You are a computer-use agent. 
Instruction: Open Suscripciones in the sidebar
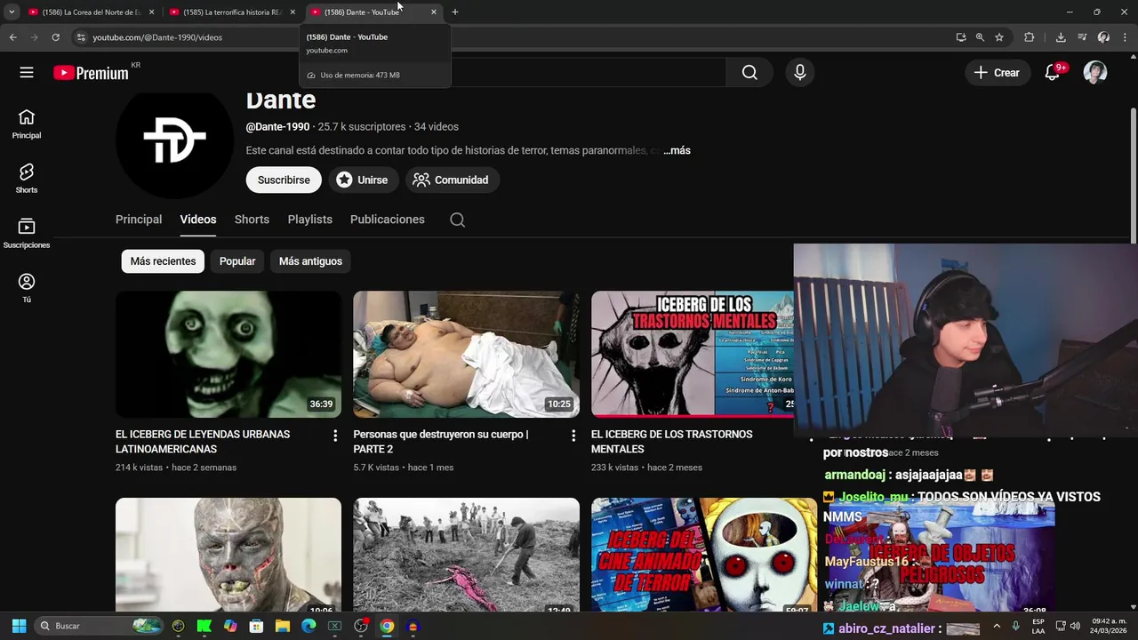[x=27, y=234]
